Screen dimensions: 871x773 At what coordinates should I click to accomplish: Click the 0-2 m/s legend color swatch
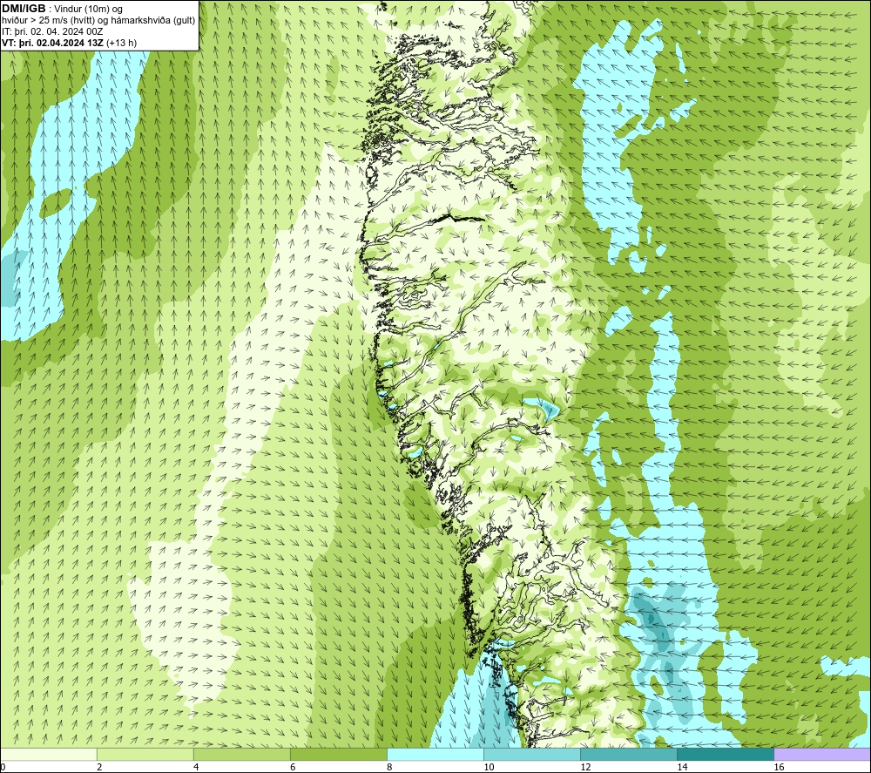pyautogui.click(x=49, y=755)
